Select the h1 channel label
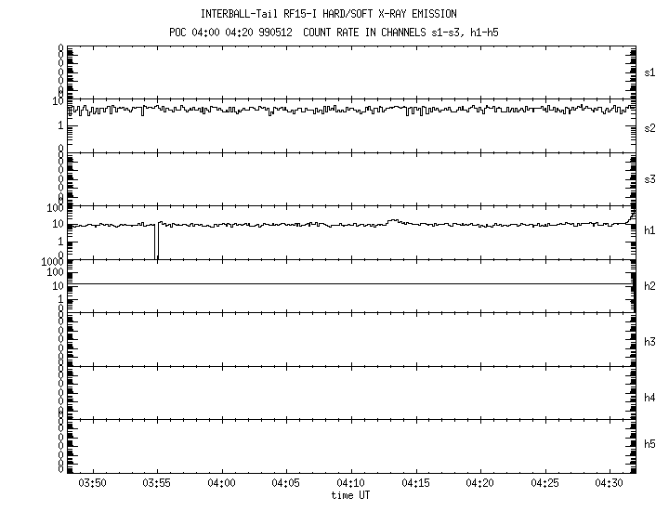The height and width of the screenshot is (511, 669). coord(650,230)
